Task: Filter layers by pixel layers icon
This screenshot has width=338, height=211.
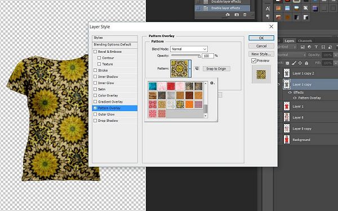Action: click(303, 47)
